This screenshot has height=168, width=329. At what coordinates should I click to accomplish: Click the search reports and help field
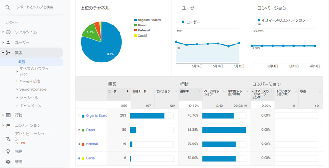pos(35,7)
